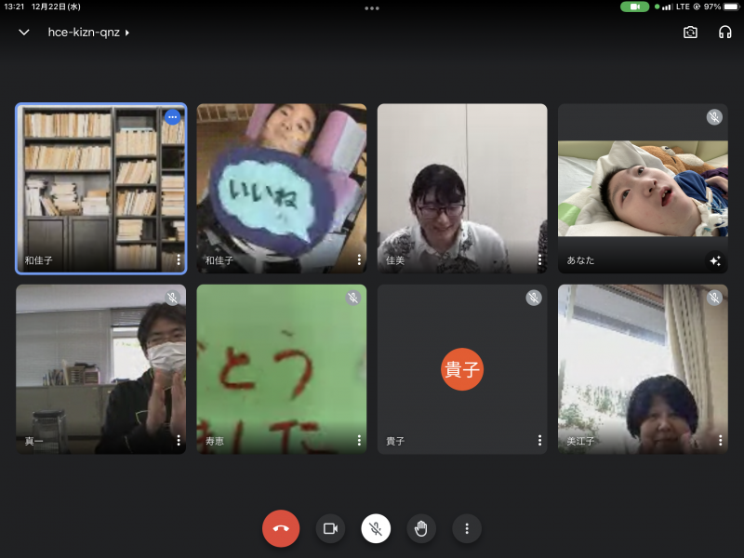
Task: Tap the 佳美 participant name label
Action: 395,260
